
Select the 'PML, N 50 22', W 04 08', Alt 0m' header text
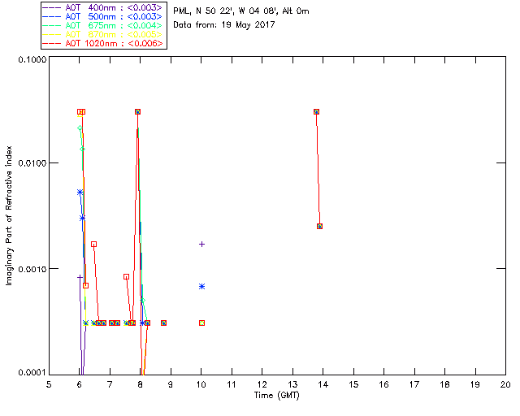pyautogui.click(x=241, y=11)
